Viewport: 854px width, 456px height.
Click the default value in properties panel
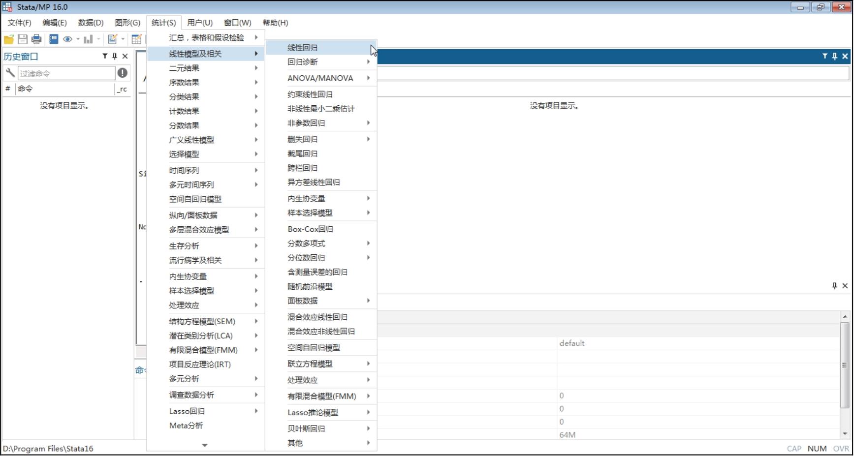pos(572,343)
